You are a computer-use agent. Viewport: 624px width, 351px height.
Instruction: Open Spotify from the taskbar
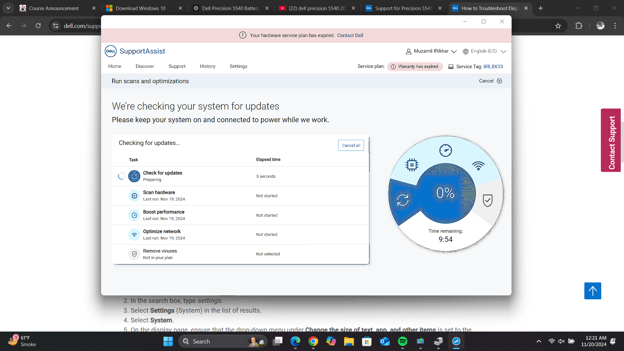point(403,341)
